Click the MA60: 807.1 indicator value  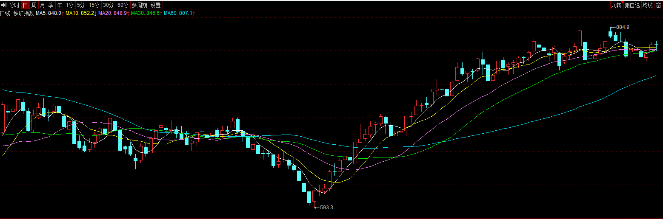click(x=179, y=14)
